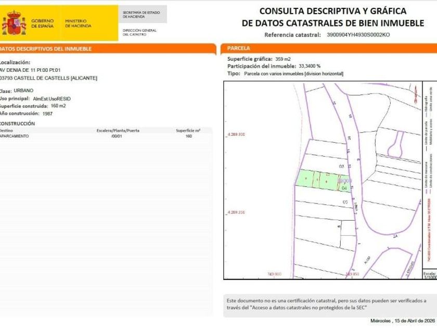Click parcel label '04' on the map
The image size is (437, 328).
pyautogui.click(x=344, y=188)
